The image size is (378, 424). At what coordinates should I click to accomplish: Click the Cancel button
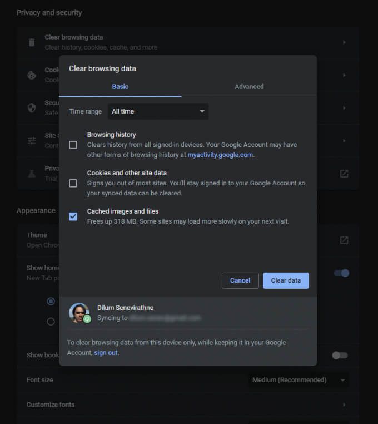(x=240, y=280)
